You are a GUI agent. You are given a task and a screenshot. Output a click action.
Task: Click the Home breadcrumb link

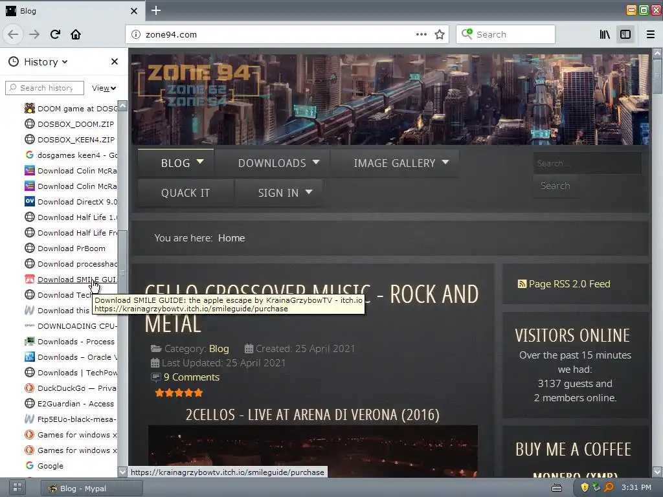(232, 238)
